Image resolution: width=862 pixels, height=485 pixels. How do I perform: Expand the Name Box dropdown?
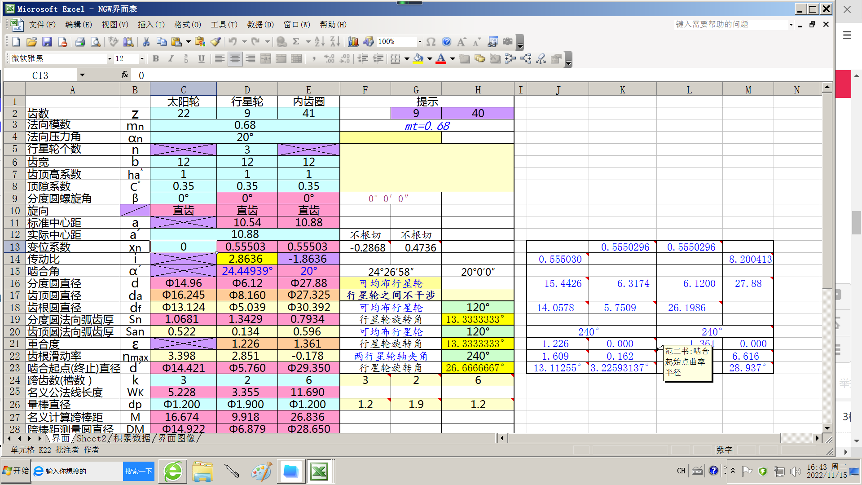[82, 75]
